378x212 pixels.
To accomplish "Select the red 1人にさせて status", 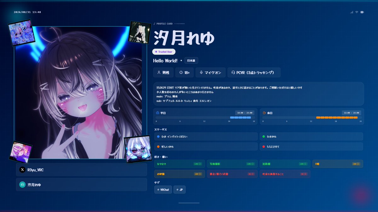I will 311,147.
